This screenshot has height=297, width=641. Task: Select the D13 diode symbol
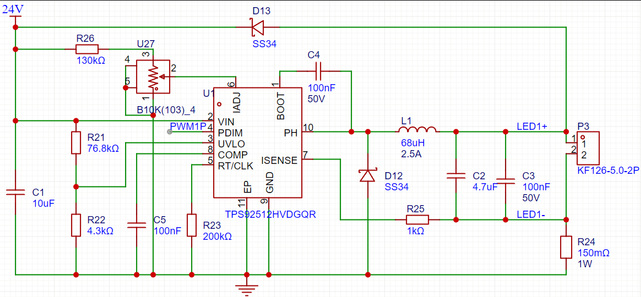pyautogui.click(x=258, y=27)
